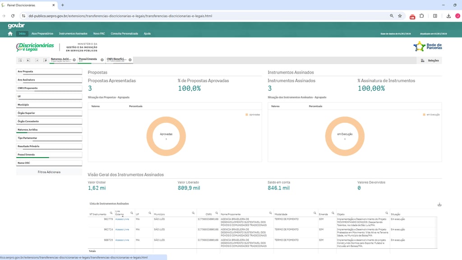This screenshot has width=462, height=260.
Task: Click search icon in Nº Instrumento column
Action: pyautogui.click(x=111, y=213)
